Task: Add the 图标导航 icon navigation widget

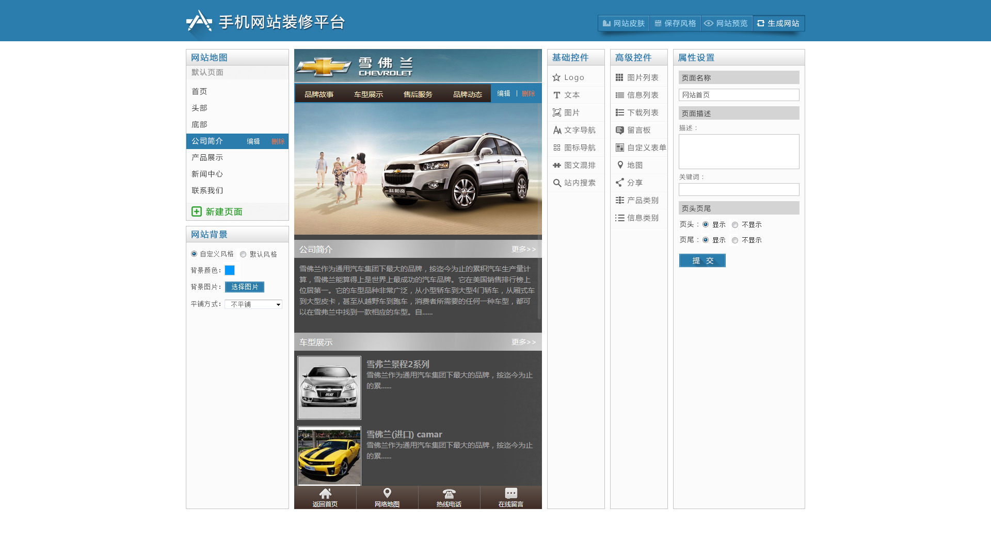Action: click(576, 148)
